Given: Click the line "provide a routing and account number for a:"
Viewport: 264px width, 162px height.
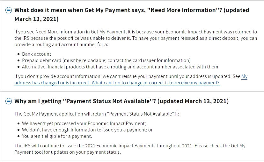Looking at the screenshot, I should [x=61, y=45].
